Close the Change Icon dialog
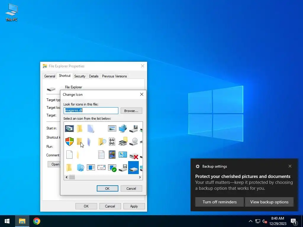The height and width of the screenshot is (227, 303). (142, 94)
